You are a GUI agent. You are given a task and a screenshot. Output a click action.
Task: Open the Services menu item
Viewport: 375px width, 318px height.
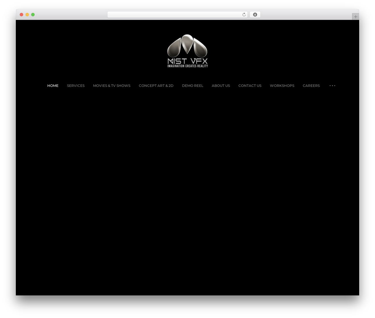pyautogui.click(x=76, y=86)
